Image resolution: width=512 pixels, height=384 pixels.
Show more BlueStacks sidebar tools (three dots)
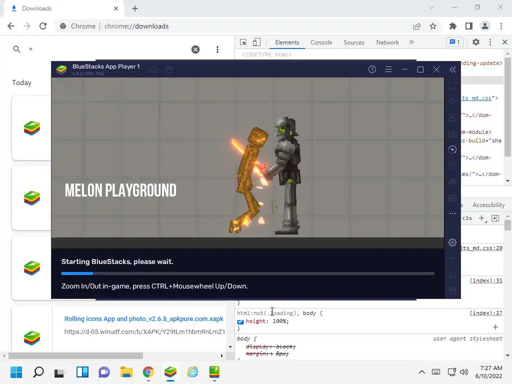coord(452,213)
